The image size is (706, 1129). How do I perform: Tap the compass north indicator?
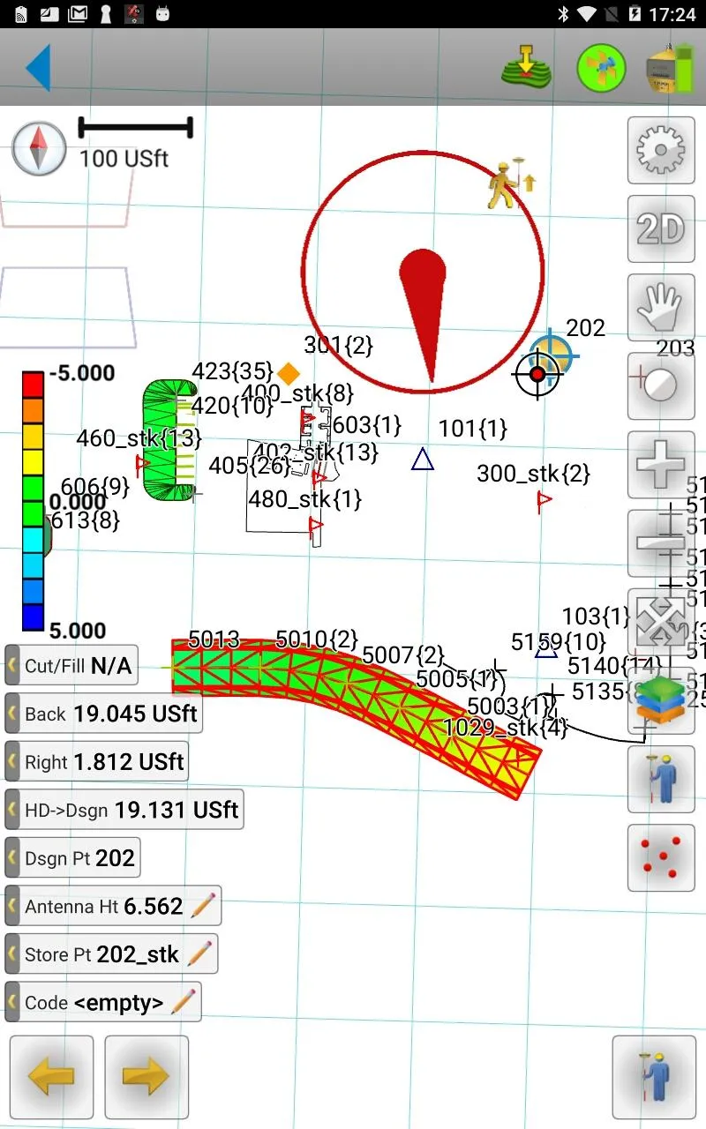[39, 148]
